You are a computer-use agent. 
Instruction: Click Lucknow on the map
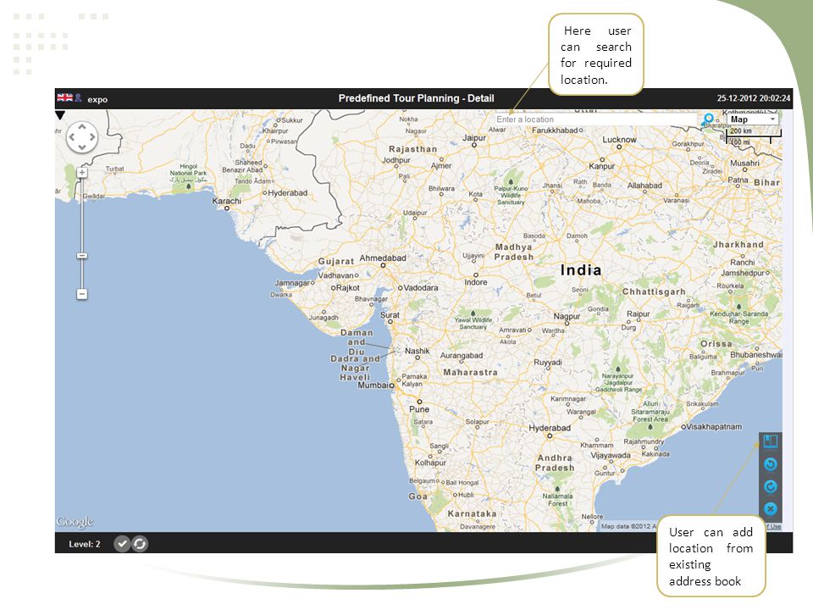(619, 140)
